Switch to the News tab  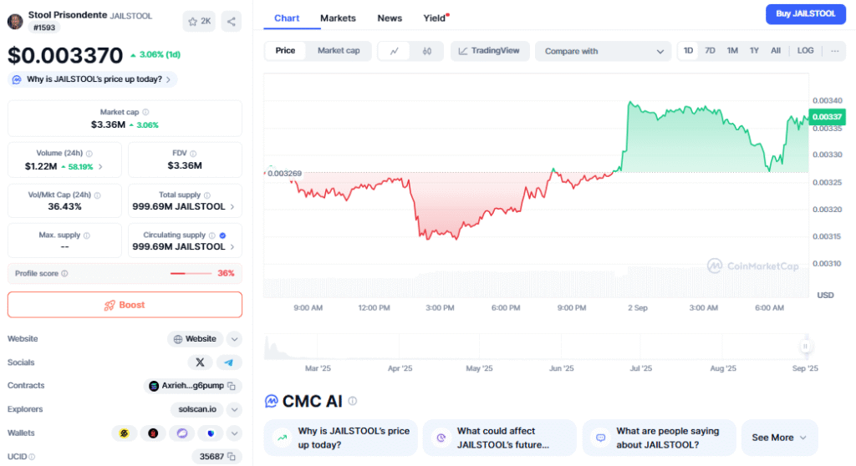pyautogui.click(x=390, y=18)
